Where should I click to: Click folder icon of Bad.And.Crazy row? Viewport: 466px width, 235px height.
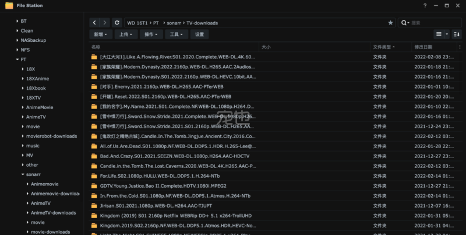[94, 156]
